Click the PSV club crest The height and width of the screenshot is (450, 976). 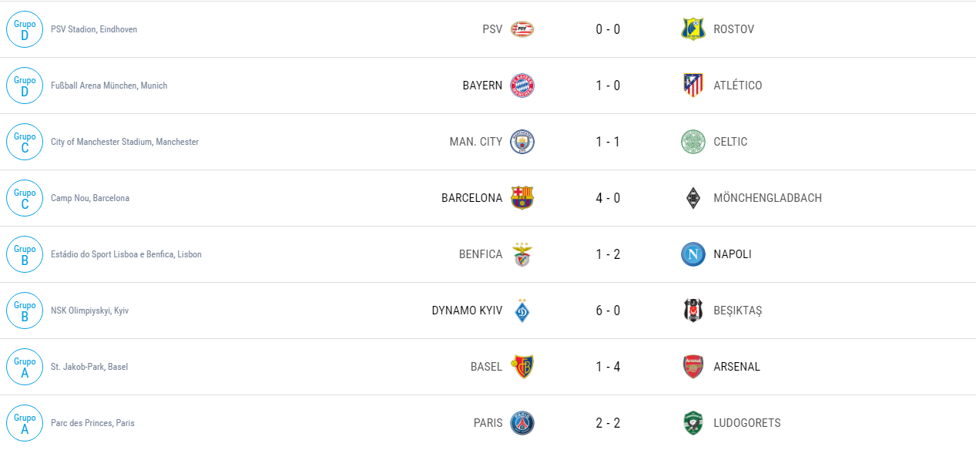(x=522, y=29)
